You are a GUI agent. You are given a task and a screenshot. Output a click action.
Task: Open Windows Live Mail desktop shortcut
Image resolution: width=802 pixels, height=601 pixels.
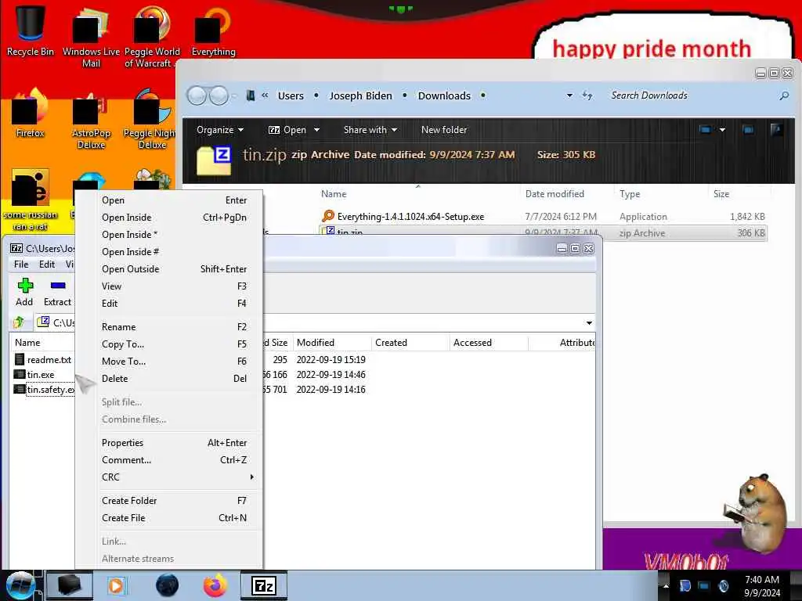(91, 37)
